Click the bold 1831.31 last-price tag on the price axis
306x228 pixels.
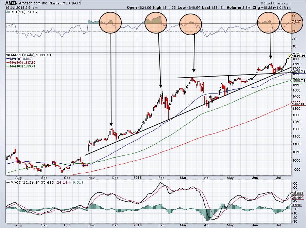click(x=298, y=56)
